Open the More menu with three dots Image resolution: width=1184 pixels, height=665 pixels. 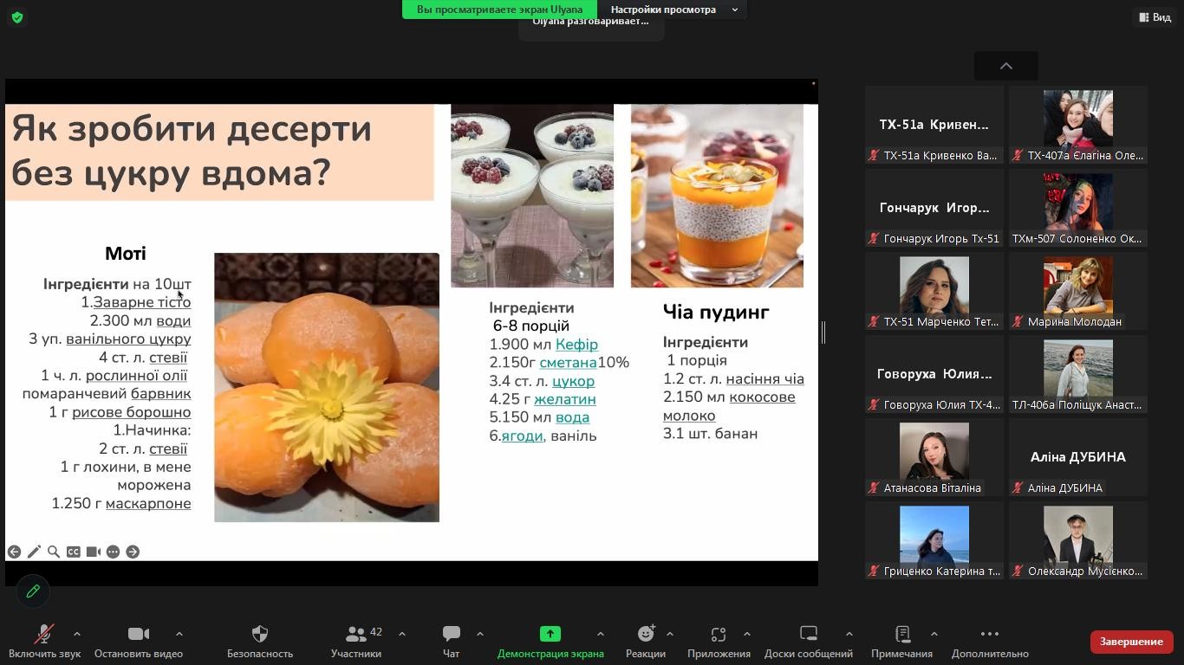point(989,635)
